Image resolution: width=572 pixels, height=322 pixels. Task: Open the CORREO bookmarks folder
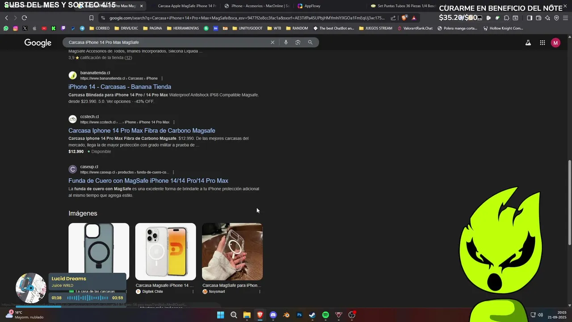(x=100, y=28)
